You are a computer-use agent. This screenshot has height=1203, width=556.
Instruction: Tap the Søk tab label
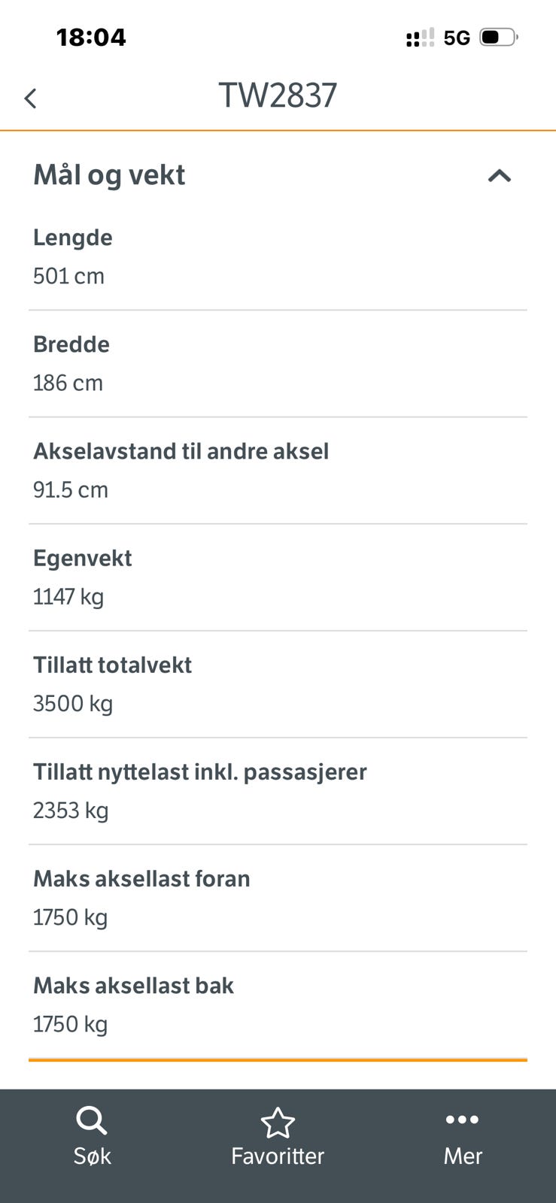[92, 1156]
